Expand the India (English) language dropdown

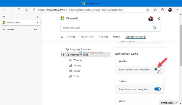pyautogui.click(x=140, y=42)
